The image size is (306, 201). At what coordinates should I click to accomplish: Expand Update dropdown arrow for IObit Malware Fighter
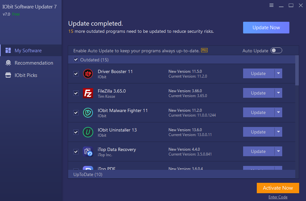278,112
